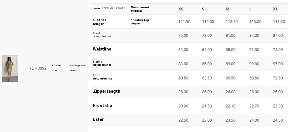Click the Front clip row label
Viewport: 288px width, 132px height.
coord(103,106)
